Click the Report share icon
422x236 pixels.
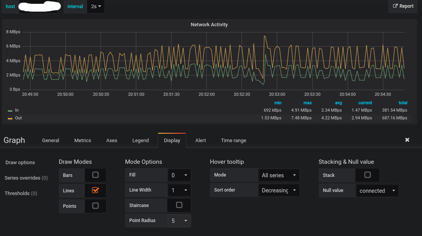(395, 6)
